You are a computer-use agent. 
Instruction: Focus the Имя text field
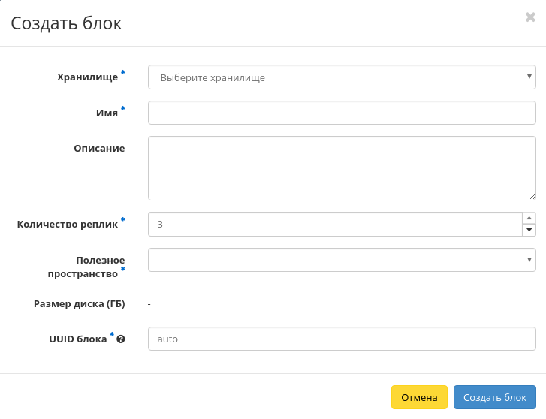point(342,113)
